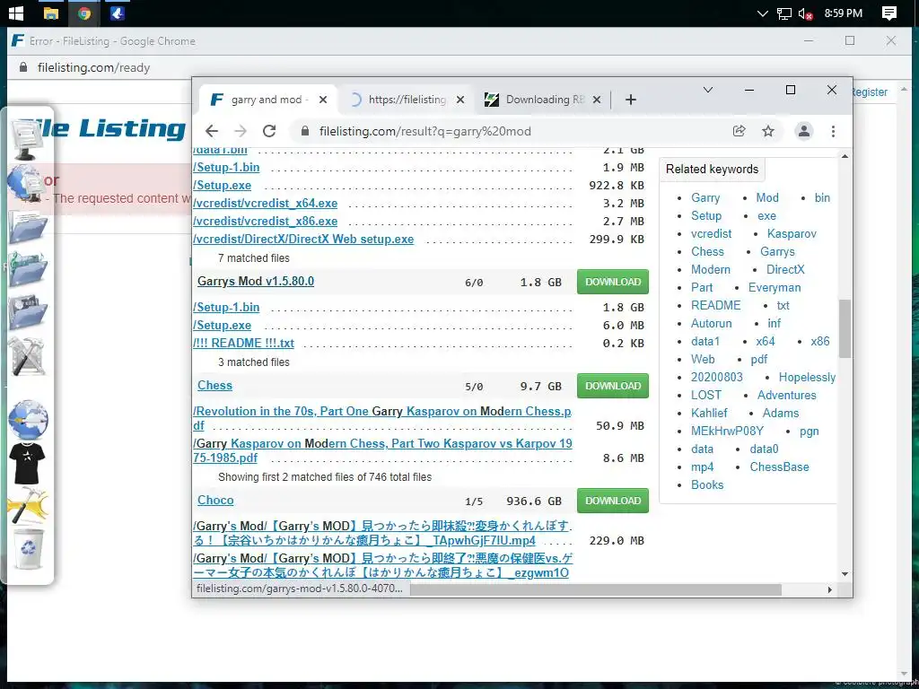The width and height of the screenshot is (919, 689).
Task: Open the Chess result title link
Action: click(214, 386)
